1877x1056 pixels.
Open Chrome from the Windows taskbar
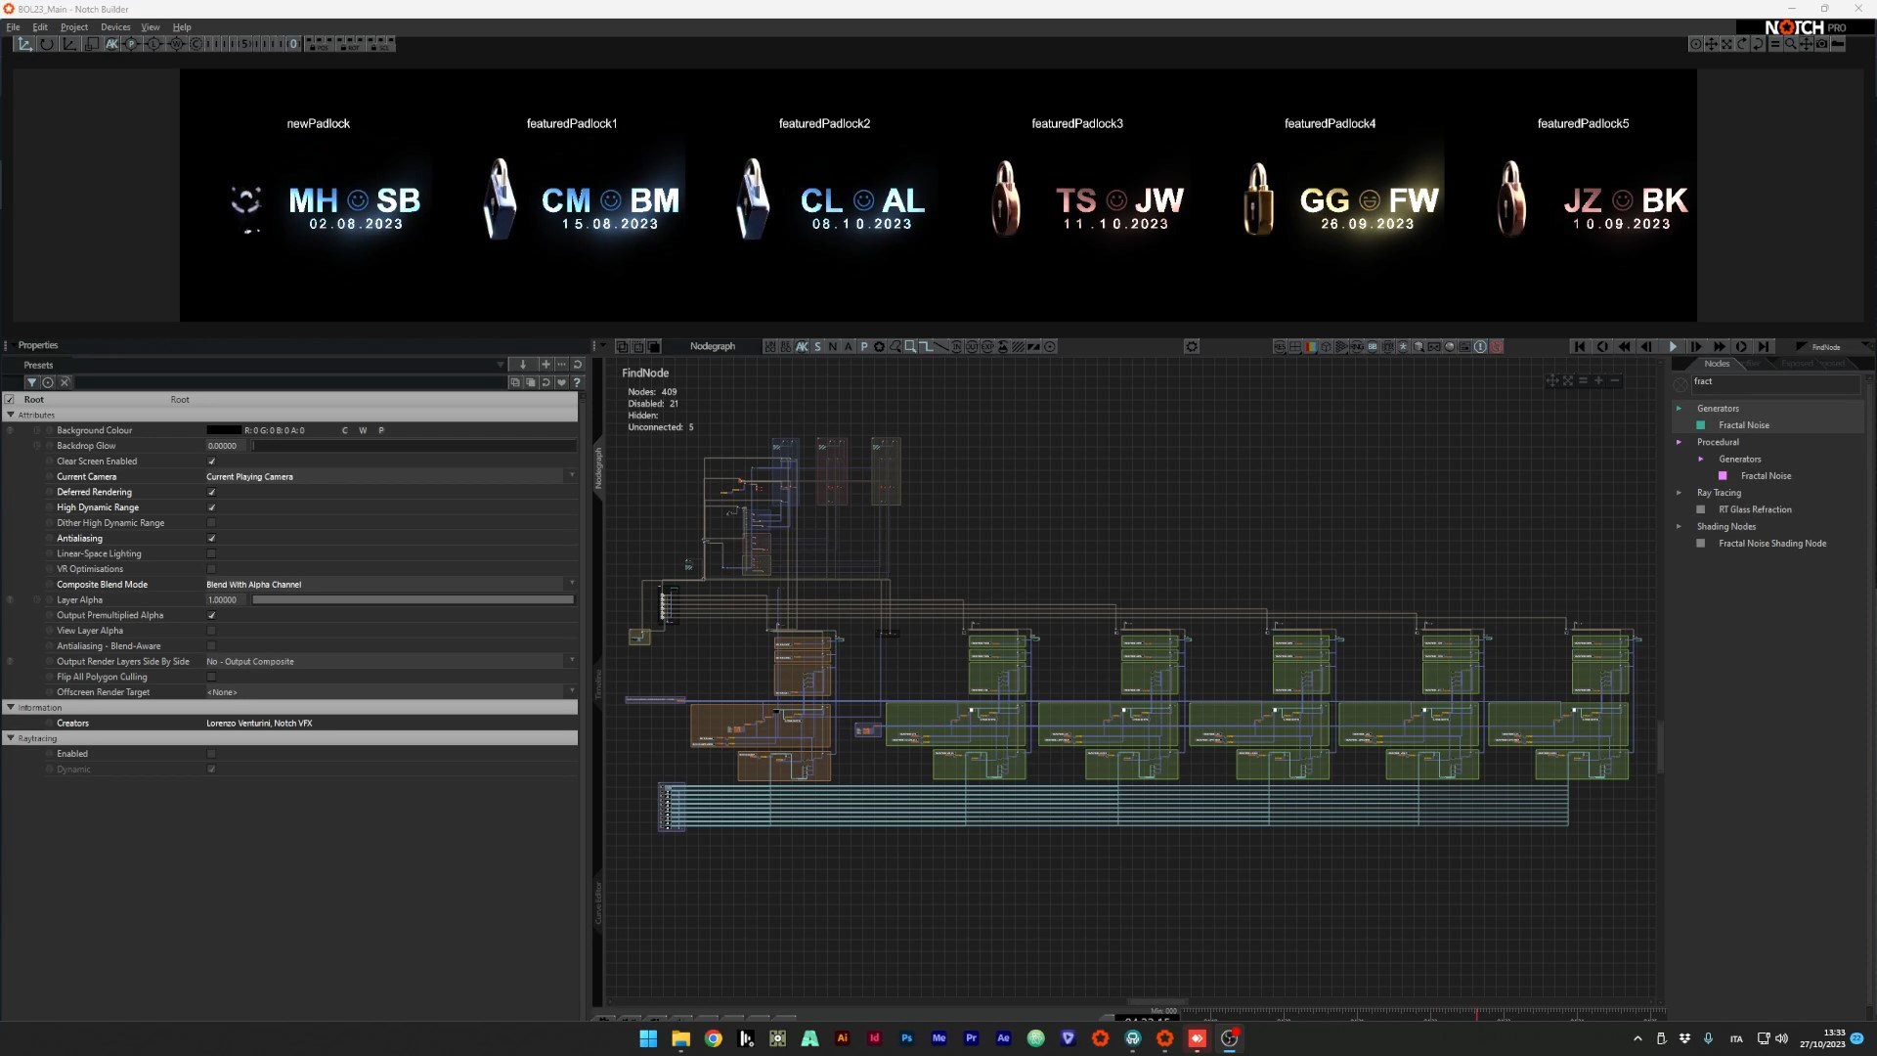713,1038
